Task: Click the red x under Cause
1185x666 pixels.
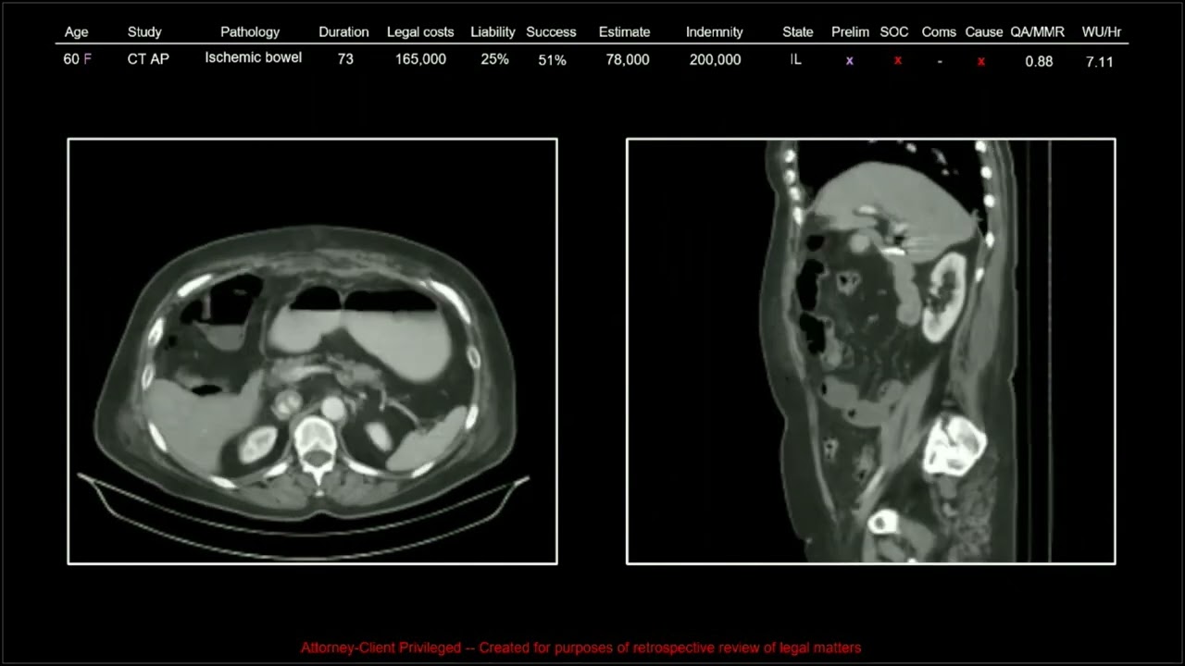Action: pyautogui.click(x=981, y=61)
